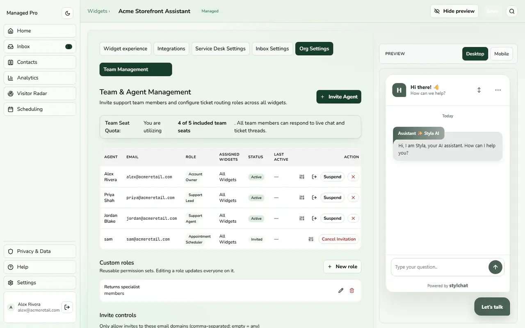Cancel Invitation for sam

339,239
